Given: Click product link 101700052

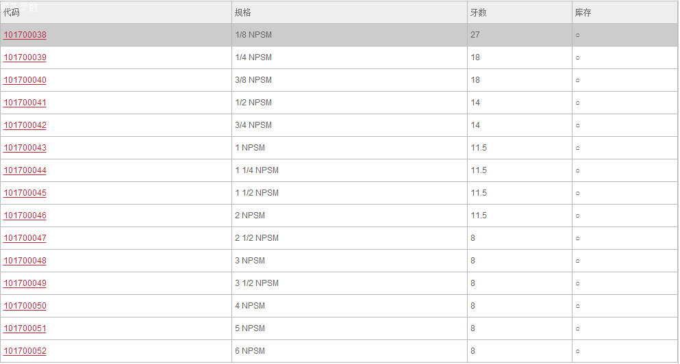Looking at the screenshot, I should coord(25,351).
